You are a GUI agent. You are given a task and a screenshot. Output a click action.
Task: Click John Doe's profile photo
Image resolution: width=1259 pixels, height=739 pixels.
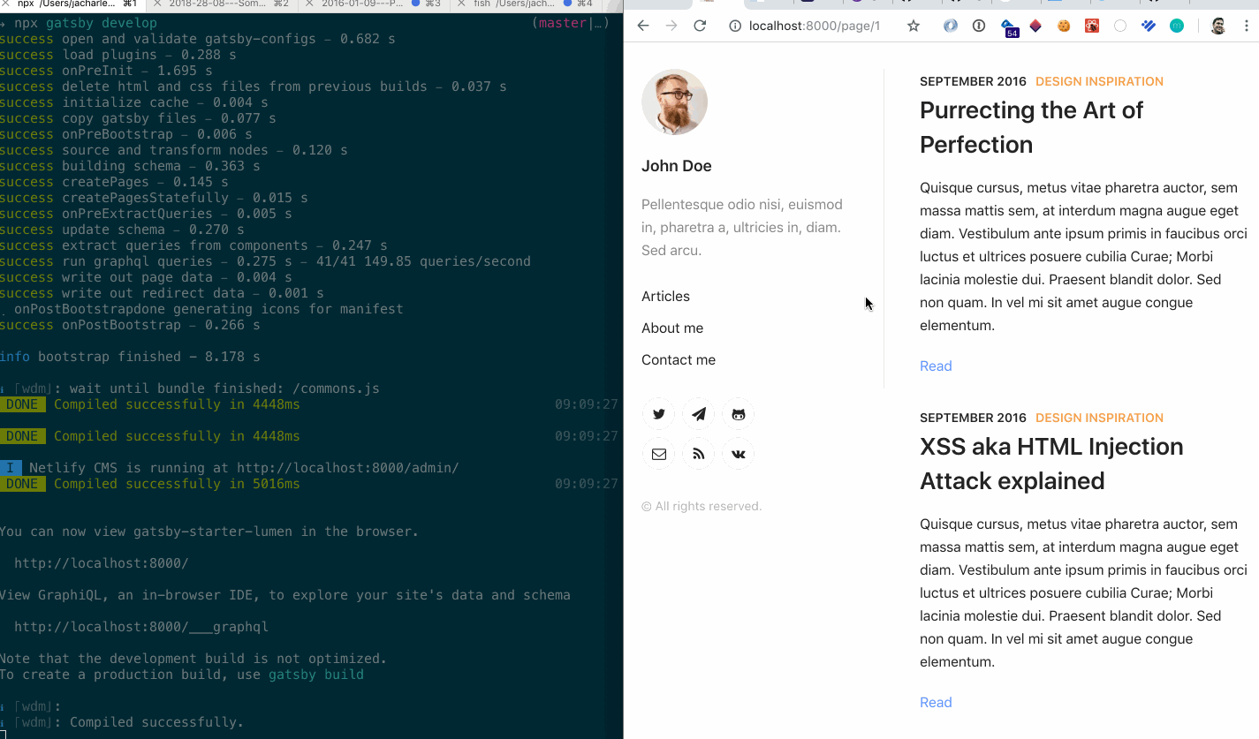(x=674, y=102)
